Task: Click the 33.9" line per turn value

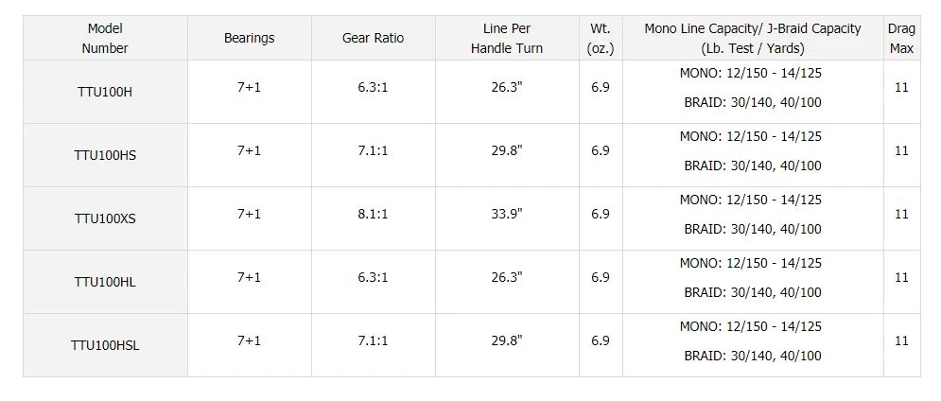Action: (507, 215)
